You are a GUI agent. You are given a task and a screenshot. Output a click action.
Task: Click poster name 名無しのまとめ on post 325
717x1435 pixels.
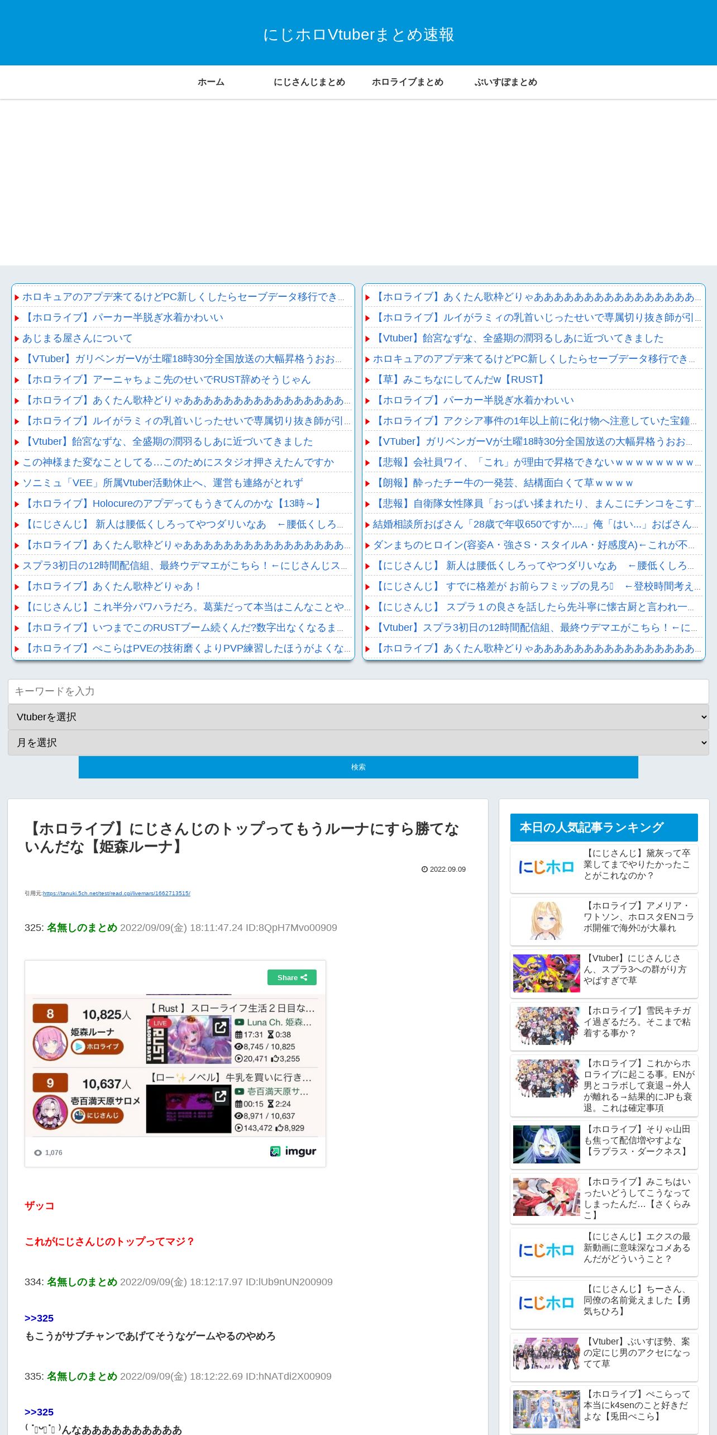82,928
